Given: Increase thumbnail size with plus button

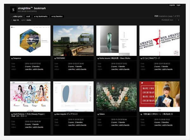Looking at the screenshot, I should tap(179, 20).
